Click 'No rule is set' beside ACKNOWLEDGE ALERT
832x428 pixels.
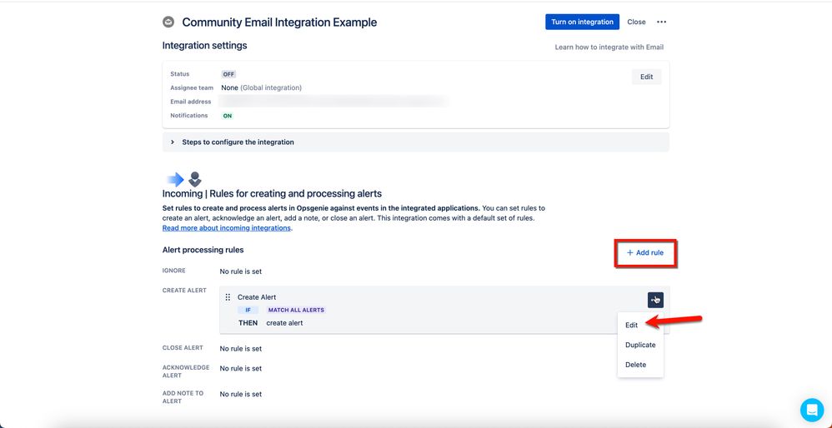(x=241, y=368)
